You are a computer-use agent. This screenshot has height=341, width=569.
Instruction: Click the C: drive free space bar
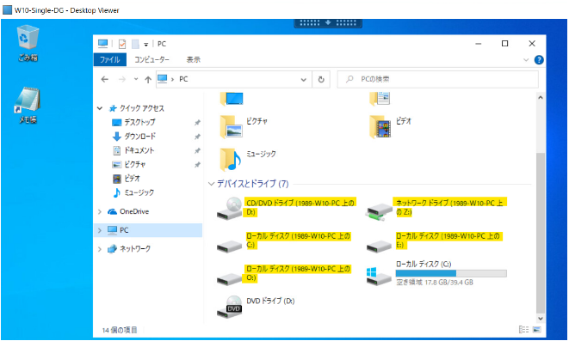tap(451, 274)
